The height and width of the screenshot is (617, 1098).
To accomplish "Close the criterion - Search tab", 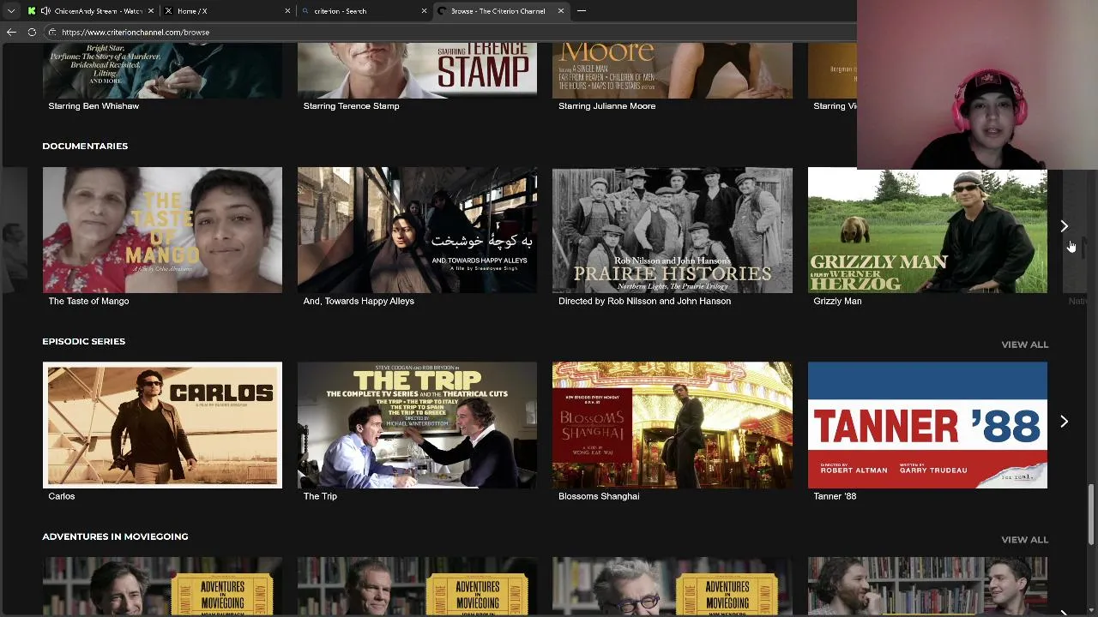I will pos(424,11).
